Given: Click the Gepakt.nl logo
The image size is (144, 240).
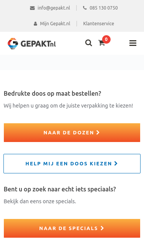Looking at the screenshot, I should (x=31, y=44).
